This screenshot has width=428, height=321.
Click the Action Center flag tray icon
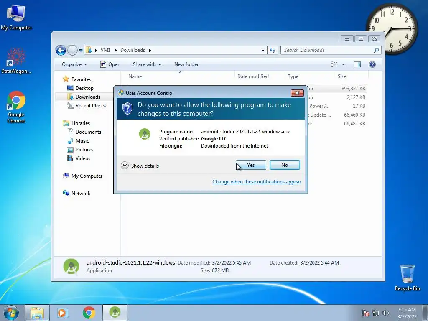(366, 313)
